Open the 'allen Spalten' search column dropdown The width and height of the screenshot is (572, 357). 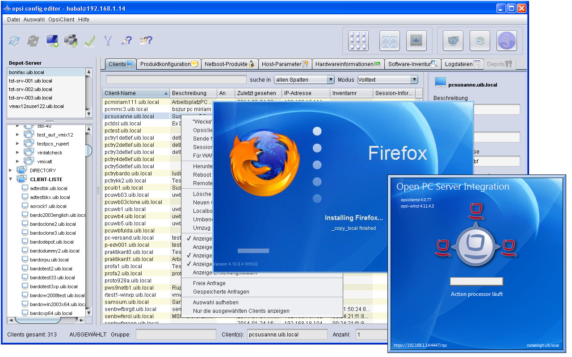pos(304,79)
